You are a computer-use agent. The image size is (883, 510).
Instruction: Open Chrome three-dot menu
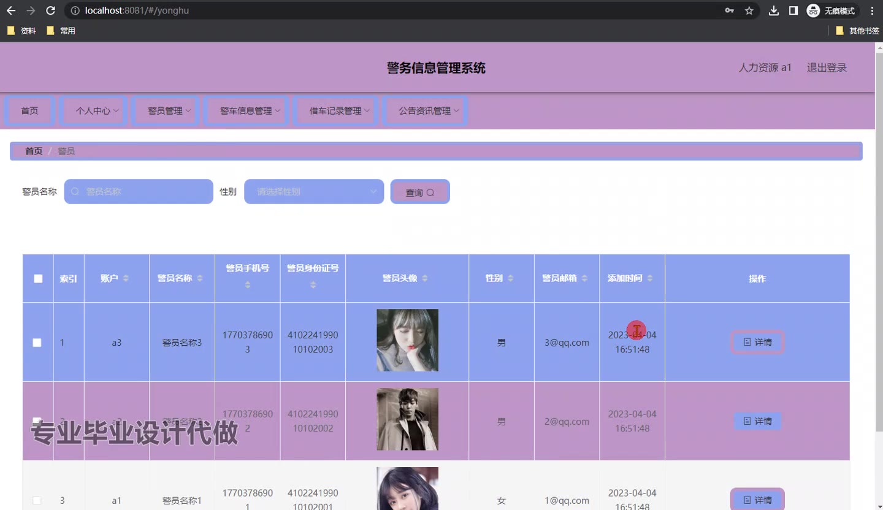click(x=872, y=10)
